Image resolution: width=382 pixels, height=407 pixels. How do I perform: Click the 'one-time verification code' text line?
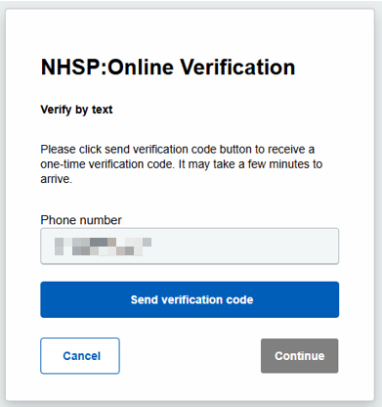[x=107, y=164]
